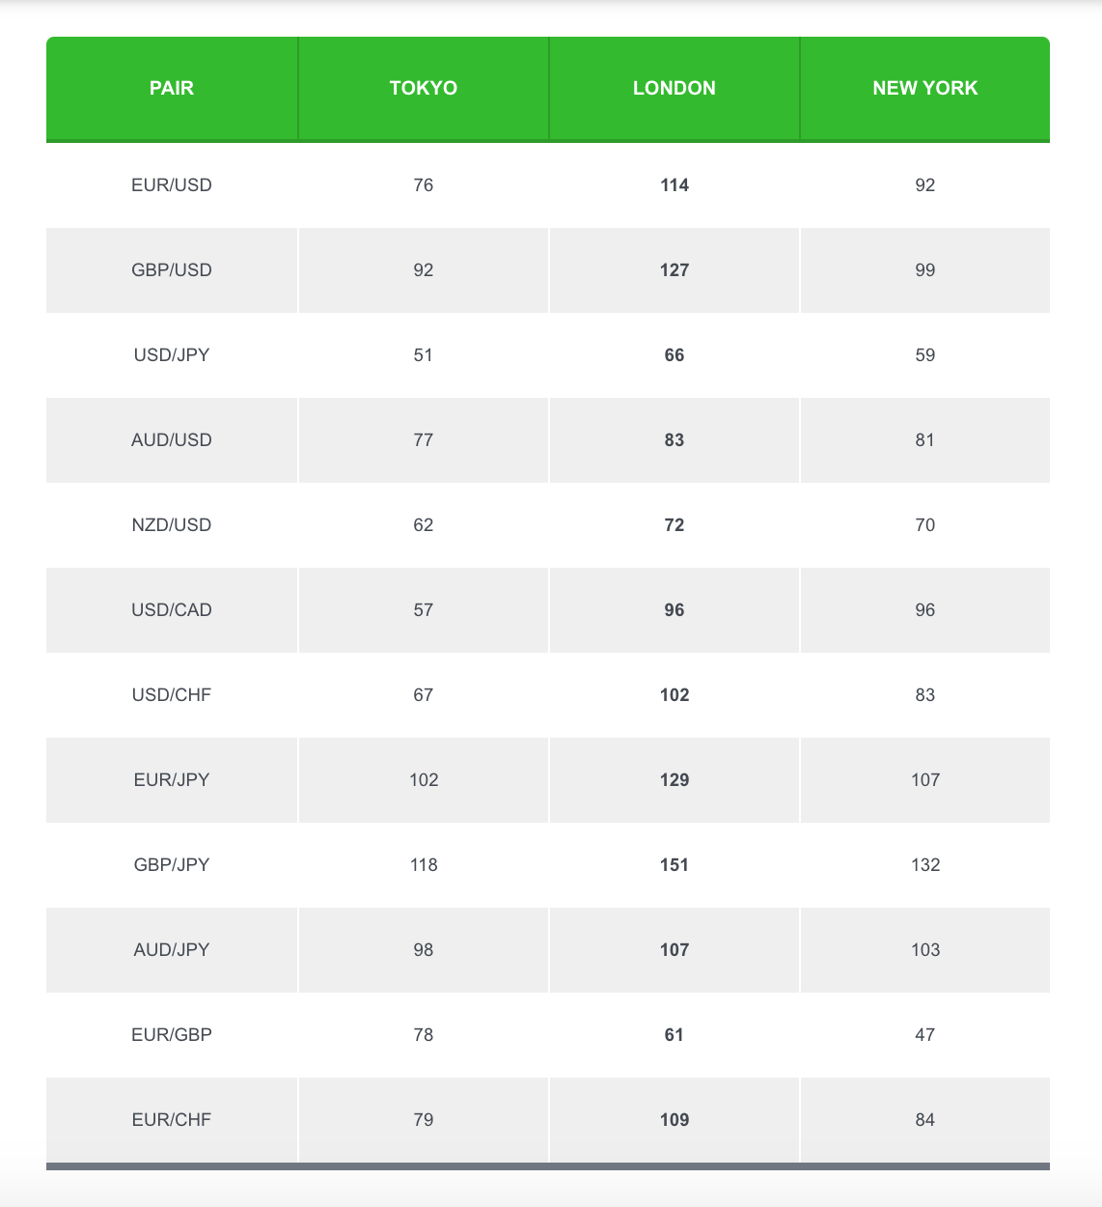Click the TOKYO column header

point(424,88)
